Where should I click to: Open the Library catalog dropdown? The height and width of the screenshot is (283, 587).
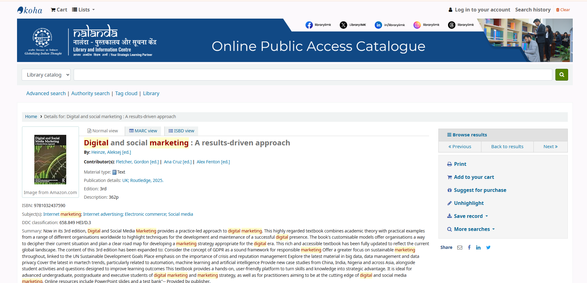pyautogui.click(x=46, y=75)
